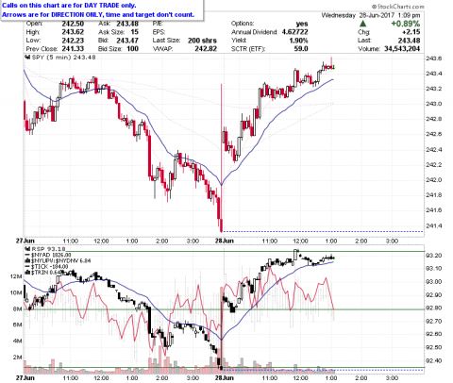Click the +0.89% percent change

coord(405,24)
